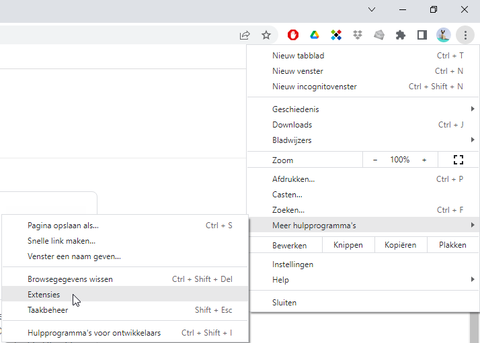480x343 pixels.
Task: Open the red stop-hand adblocker extension
Action: (293, 35)
